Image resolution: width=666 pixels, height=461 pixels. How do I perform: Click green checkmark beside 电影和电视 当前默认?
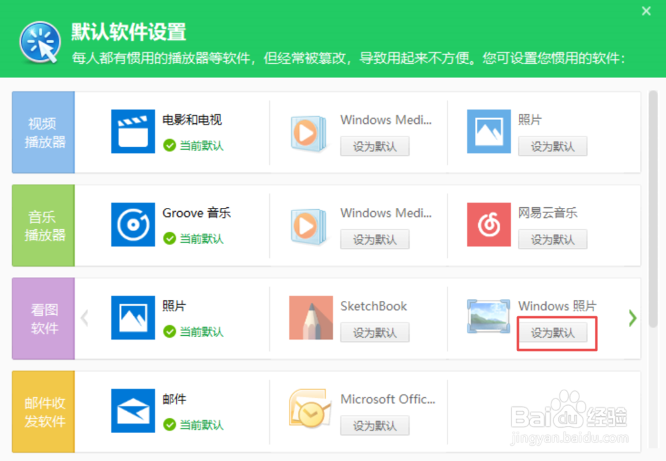169,146
